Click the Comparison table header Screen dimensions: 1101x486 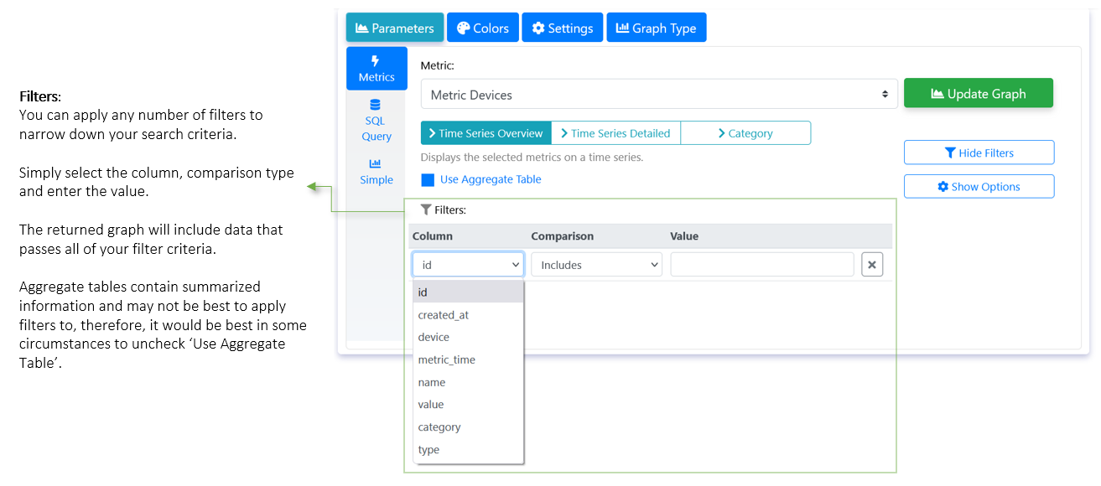pyautogui.click(x=563, y=236)
